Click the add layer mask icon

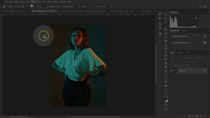pyautogui.click(x=189, y=116)
